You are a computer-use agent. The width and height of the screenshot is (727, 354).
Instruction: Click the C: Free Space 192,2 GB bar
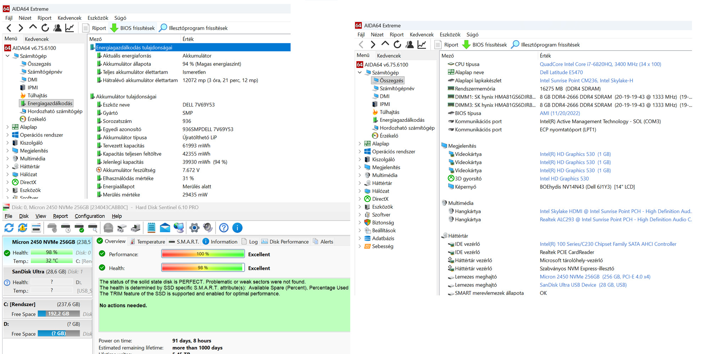[x=59, y=314]
